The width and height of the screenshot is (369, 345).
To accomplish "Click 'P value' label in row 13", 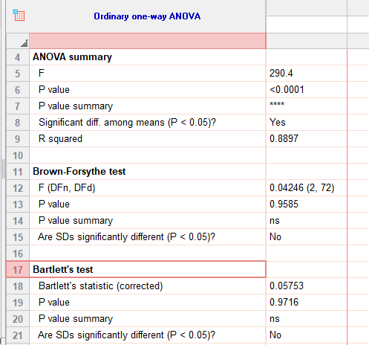I will click(x=54, y=204).
